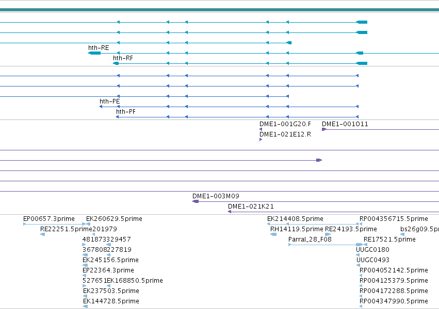Click the arrow glyph below DME1-021E12.R
The width and height of the screenshot is (439, 309).
click(x=261, y=140)
